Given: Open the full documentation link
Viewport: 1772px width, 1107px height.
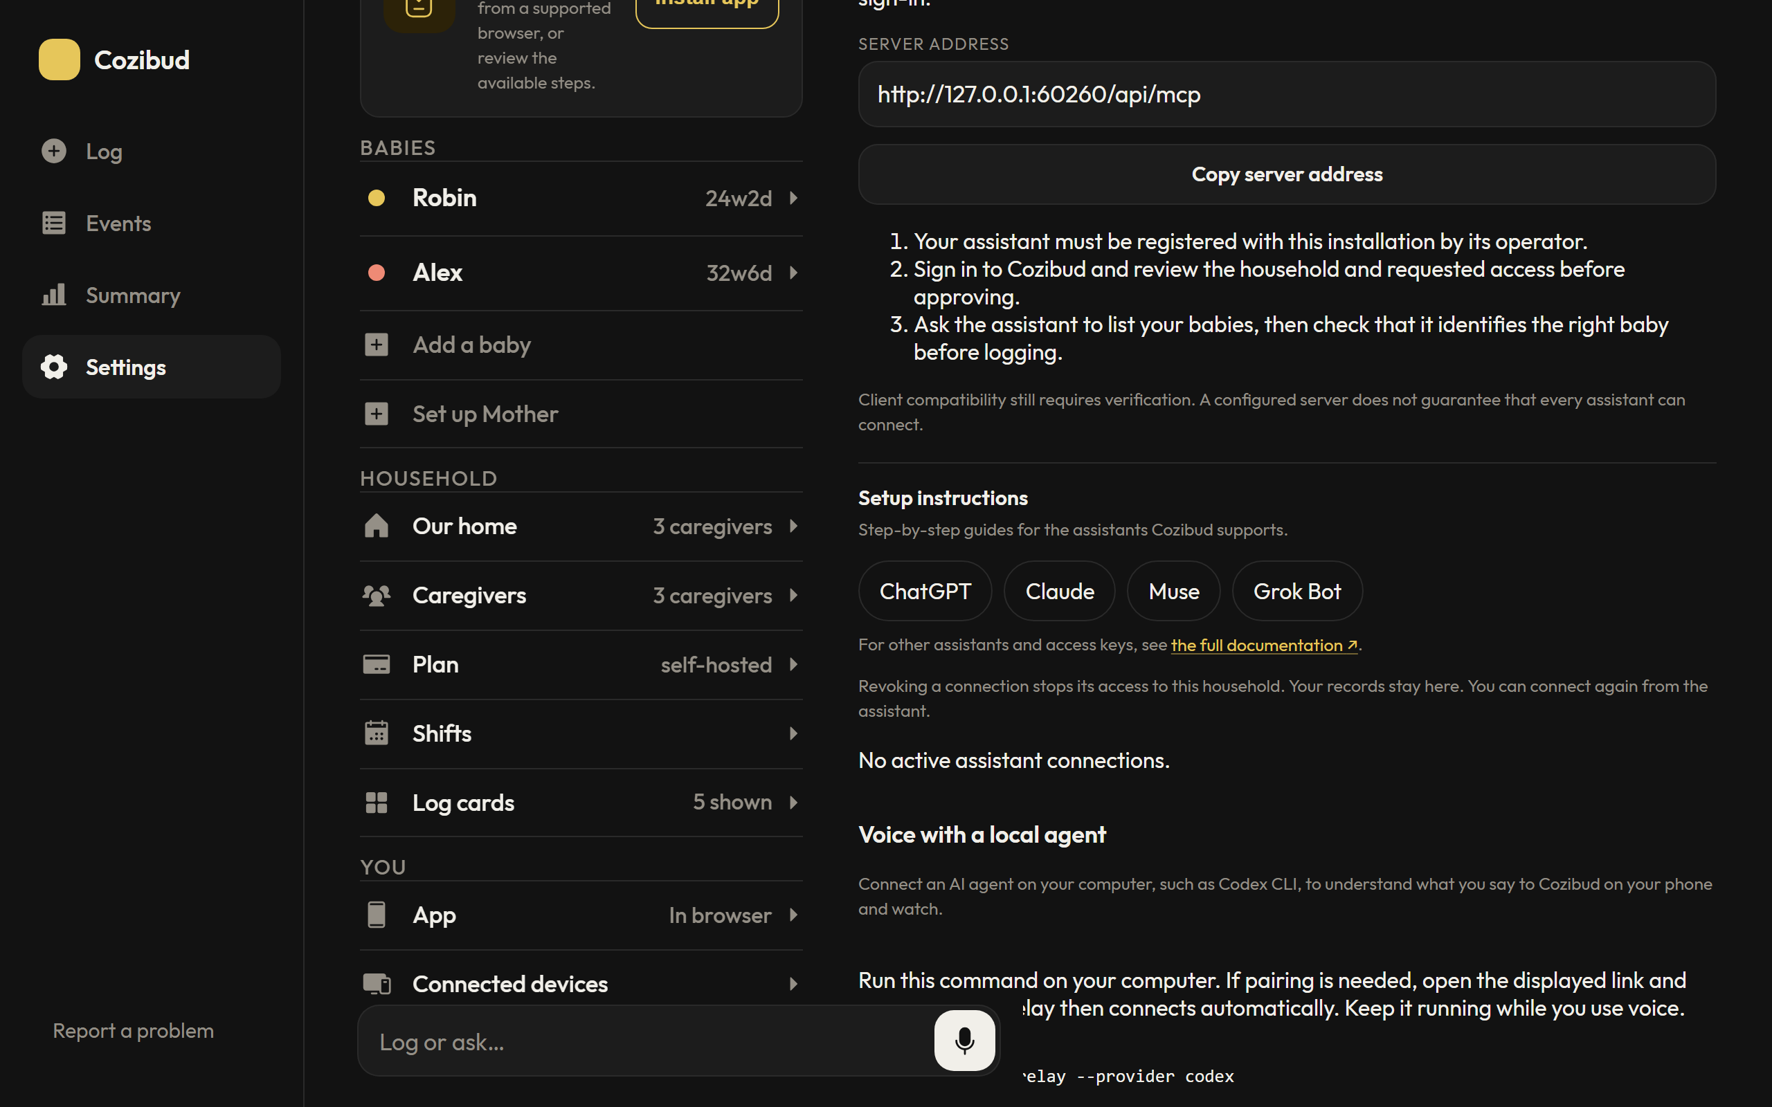Looking at the screenshot, I should pyautogui.click(x=1264, y=645).
